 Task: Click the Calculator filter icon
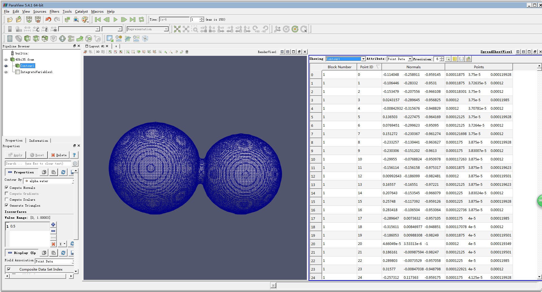click(x=10, y=39)
